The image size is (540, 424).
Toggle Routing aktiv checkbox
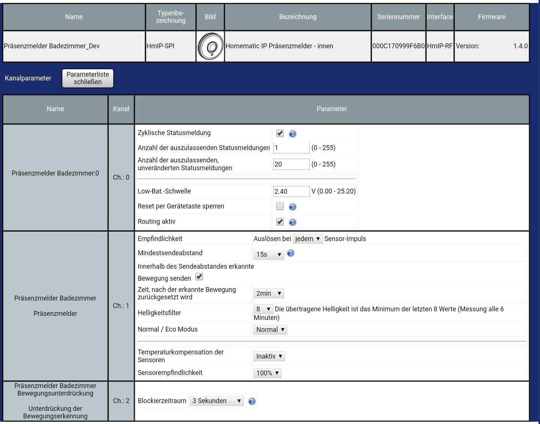(x=280, y=222)
